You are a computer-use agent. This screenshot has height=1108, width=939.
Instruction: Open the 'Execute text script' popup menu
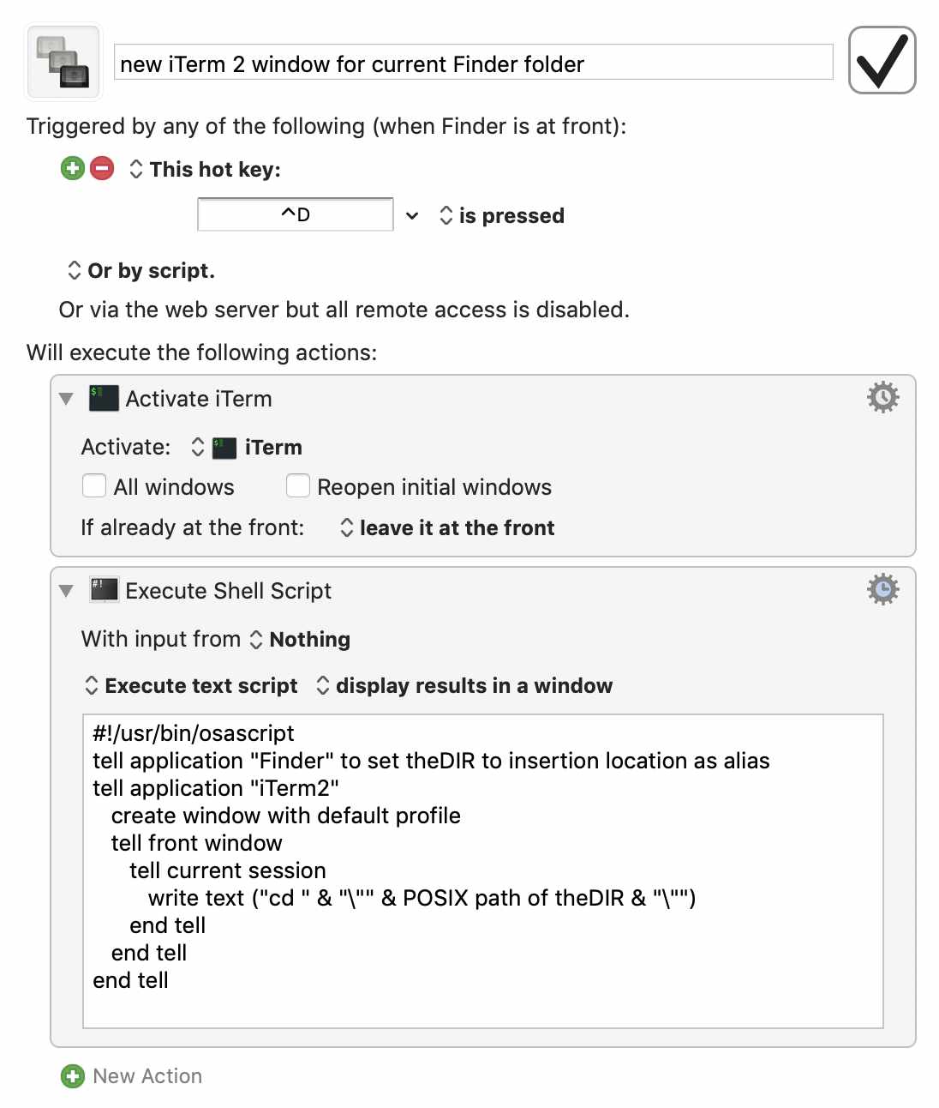[x=191, y=685]
